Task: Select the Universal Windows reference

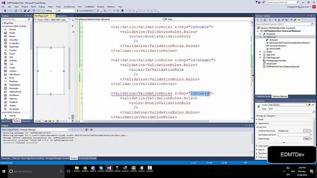Action: click(277, 46)
